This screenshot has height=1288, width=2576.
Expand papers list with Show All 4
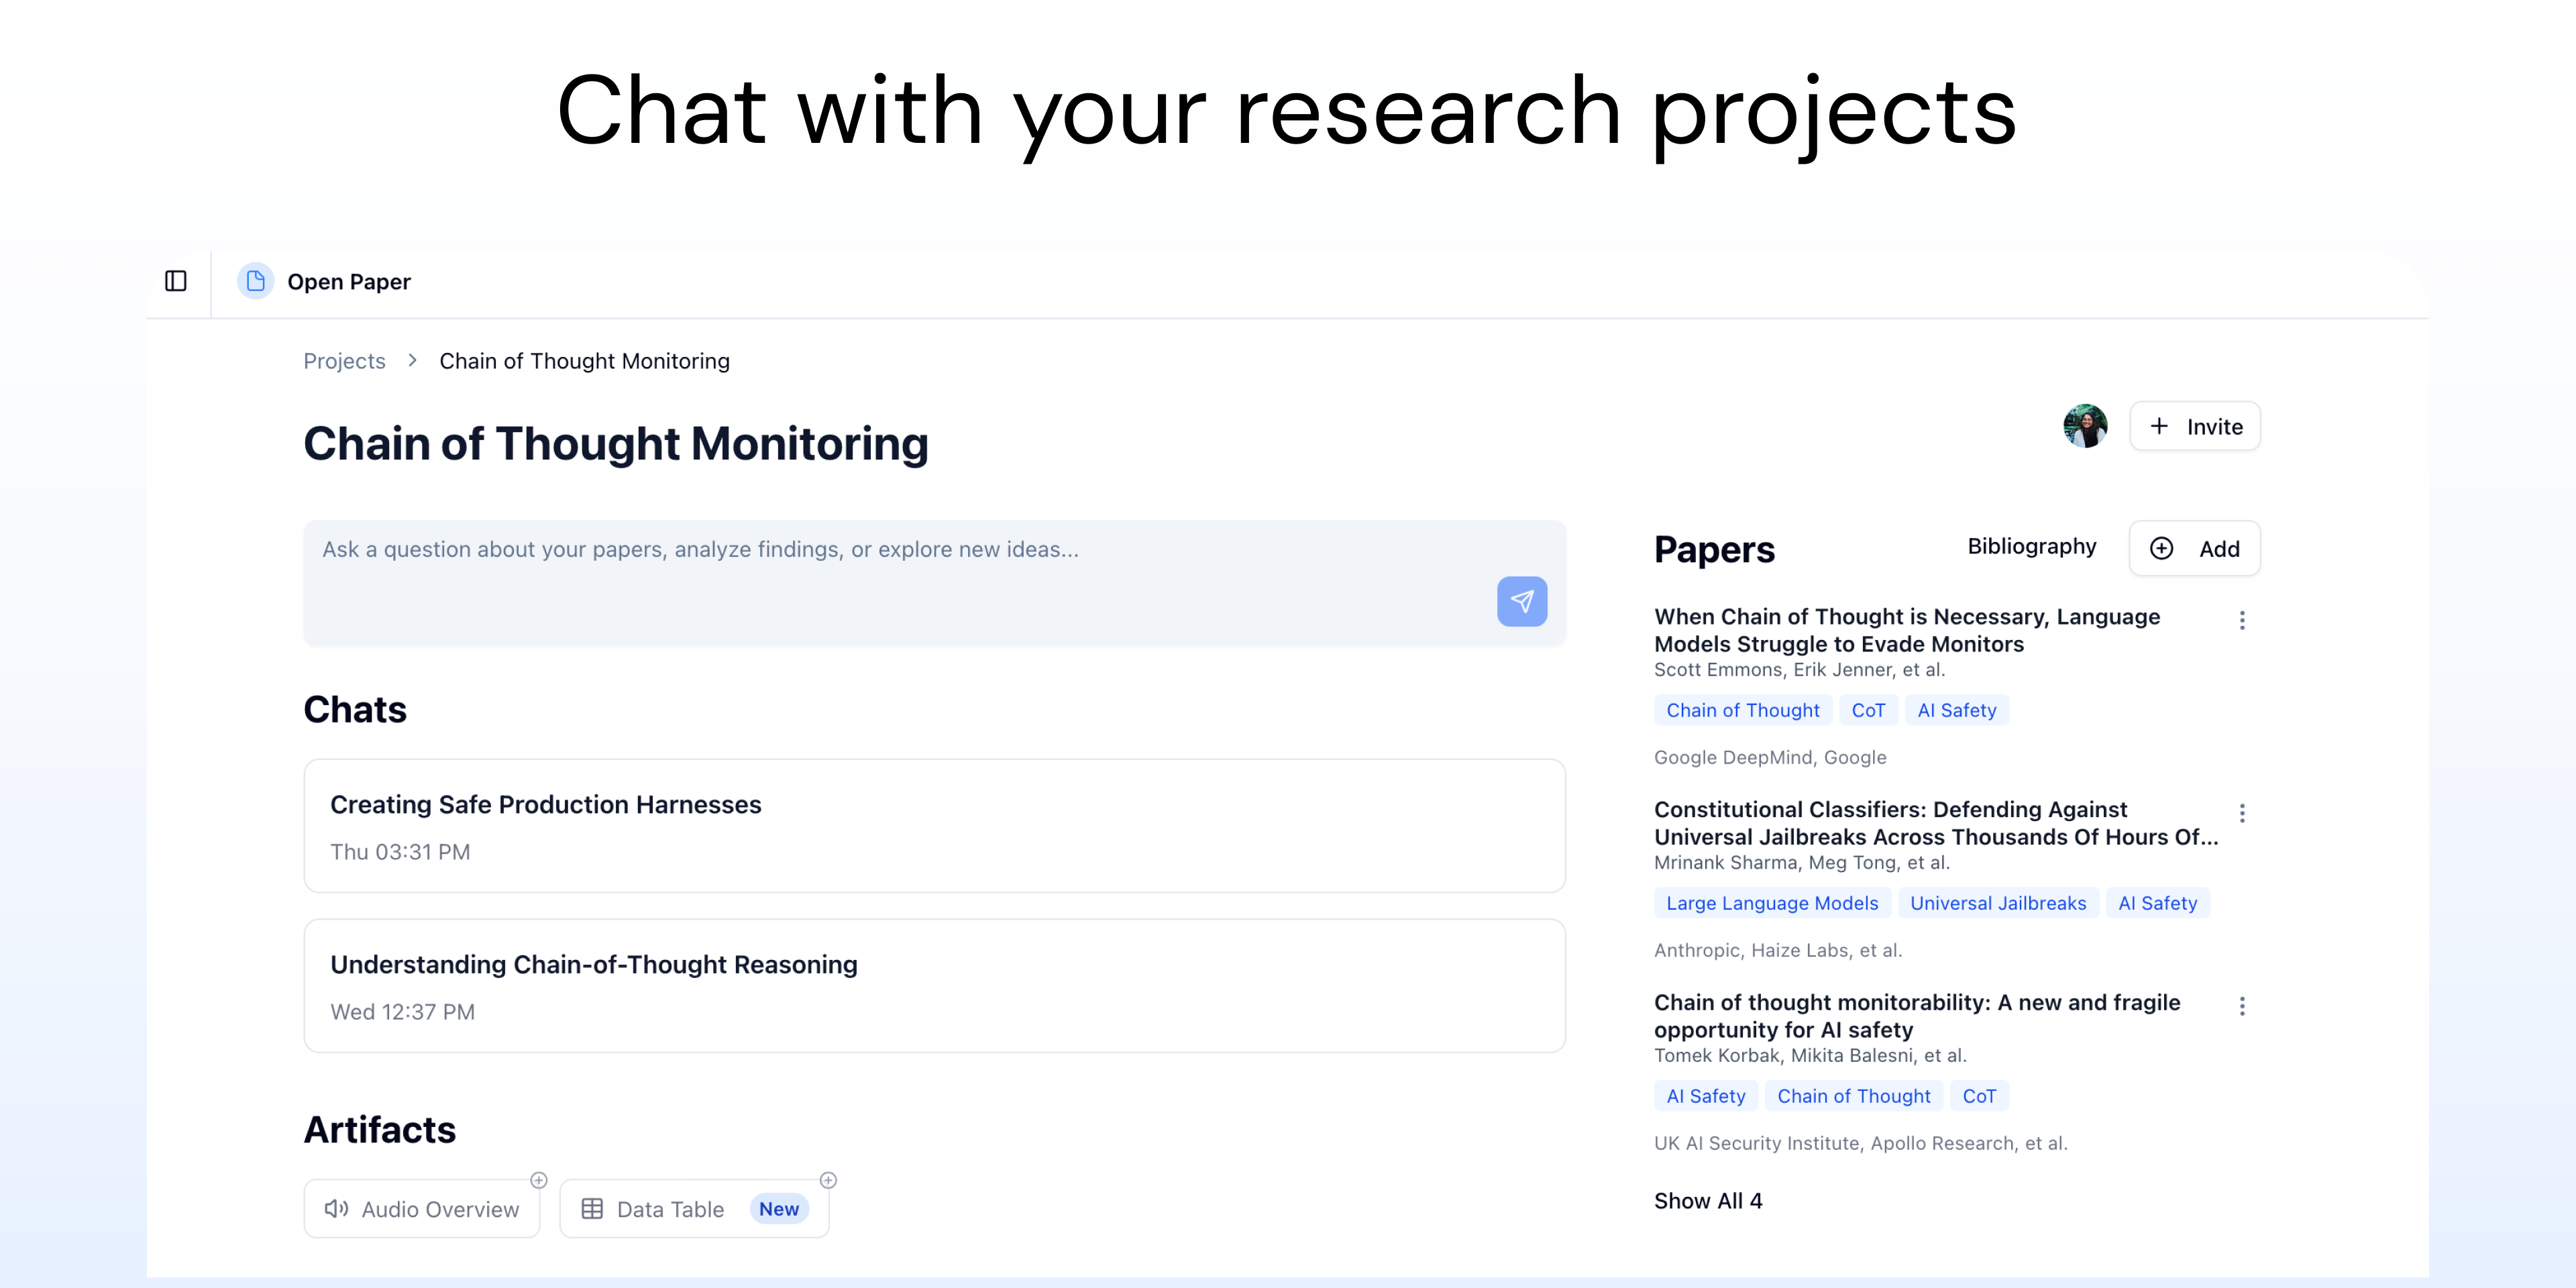coord(1708,1200)
